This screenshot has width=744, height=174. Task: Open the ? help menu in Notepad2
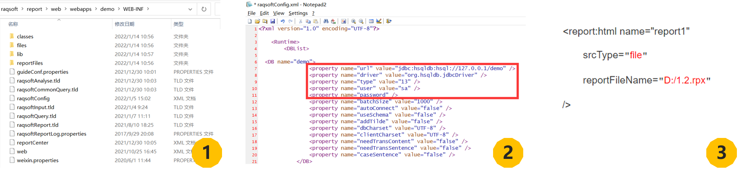pyautogui.click(x=313, y=13)
